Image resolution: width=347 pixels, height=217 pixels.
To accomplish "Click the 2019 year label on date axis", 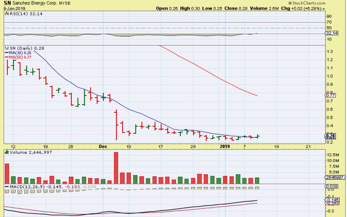I will coord(225,146).
